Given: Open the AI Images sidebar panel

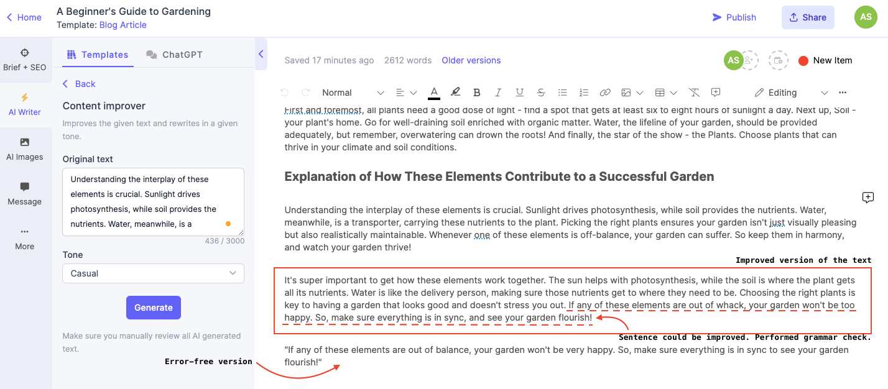Looking at the screenshot, I should 25,149.
